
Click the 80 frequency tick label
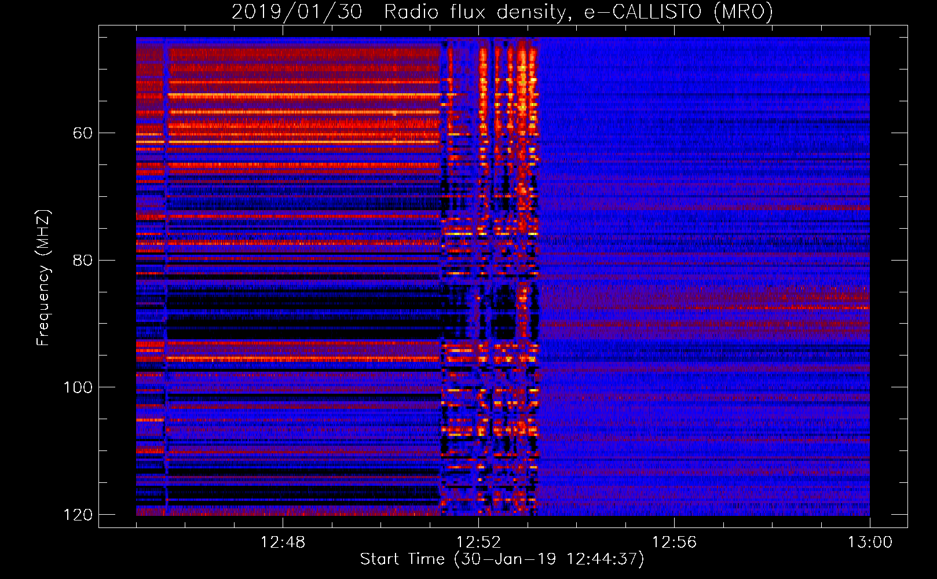tap(82, 260)
